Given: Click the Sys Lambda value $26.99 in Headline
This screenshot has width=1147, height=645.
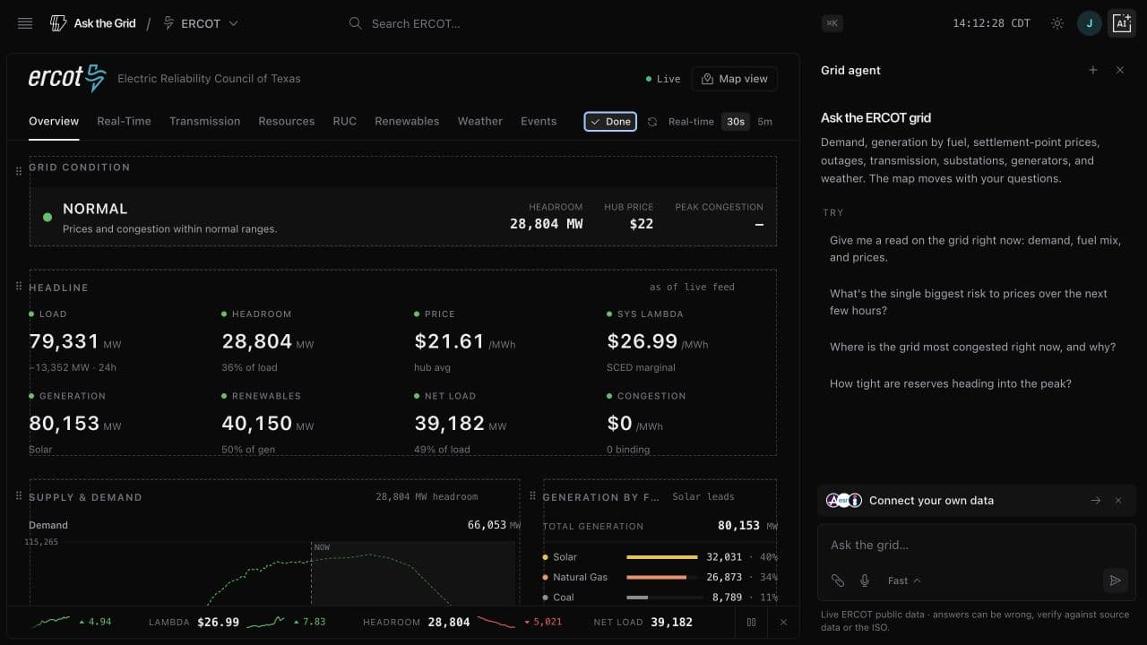Looking at the screenshot, I should click(642, 341).
